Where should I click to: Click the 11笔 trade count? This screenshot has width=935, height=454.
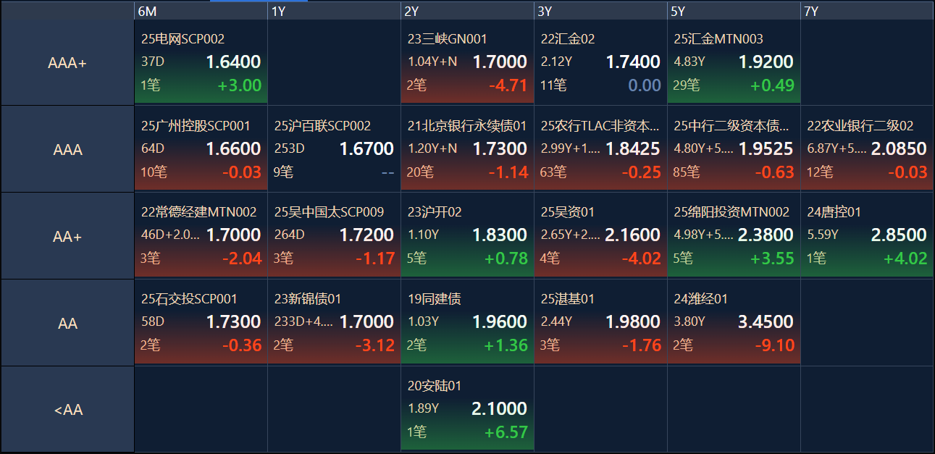click(x=553, y=85)
